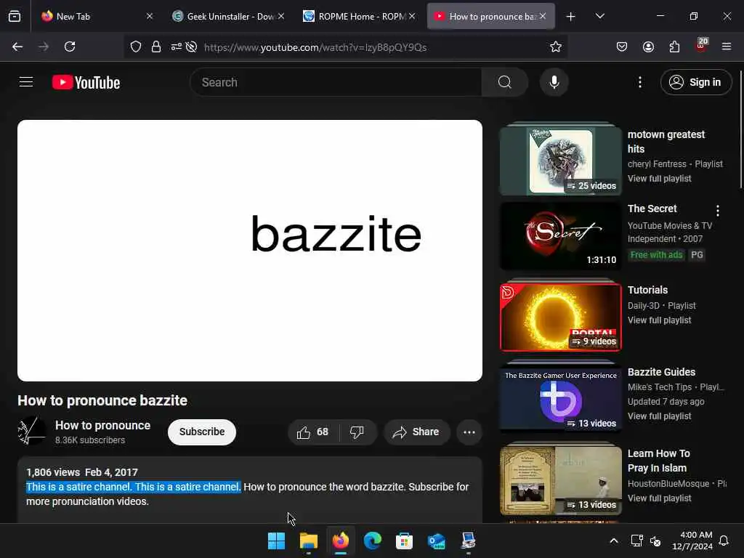
Task: Go back to the previous page
Action: [x=17, y=46]
